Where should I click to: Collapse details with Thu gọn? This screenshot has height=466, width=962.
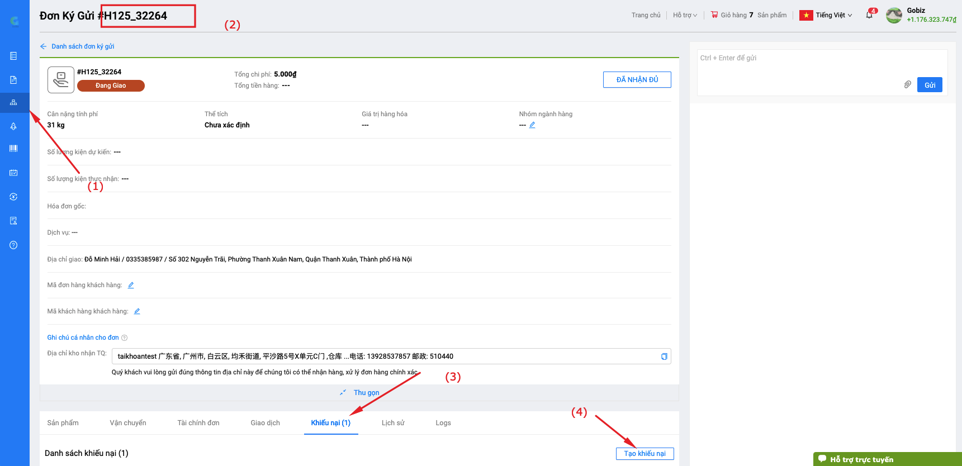click(366, 393)
